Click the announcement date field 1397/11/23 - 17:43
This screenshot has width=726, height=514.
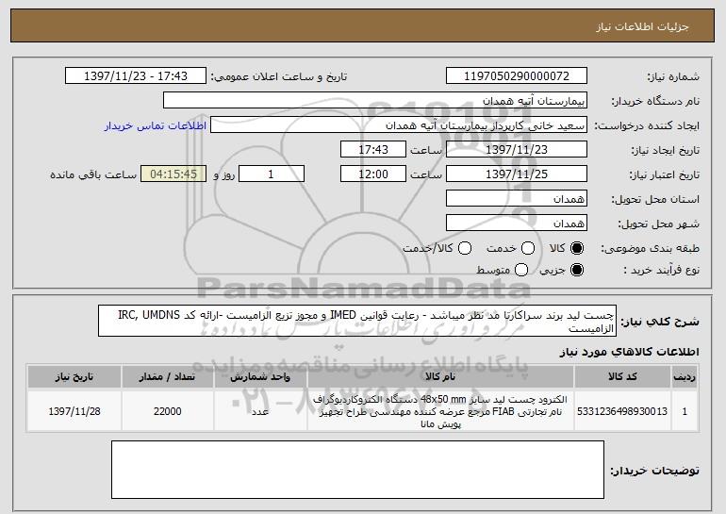(x=136, y=76)
